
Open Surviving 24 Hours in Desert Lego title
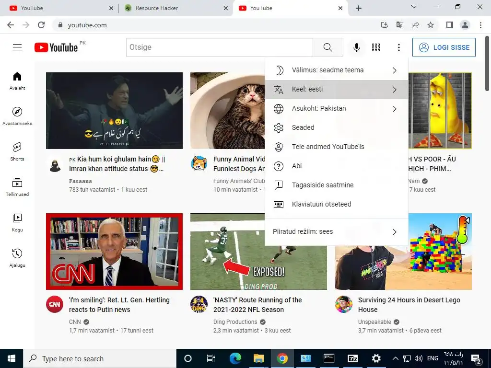point(409,305)
